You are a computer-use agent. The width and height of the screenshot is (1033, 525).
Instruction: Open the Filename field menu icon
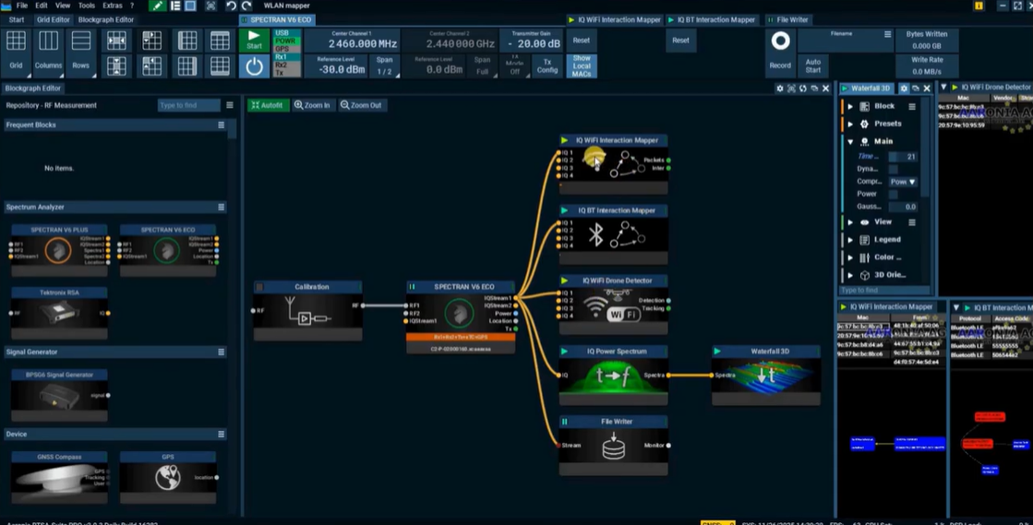tap(887, 34)
